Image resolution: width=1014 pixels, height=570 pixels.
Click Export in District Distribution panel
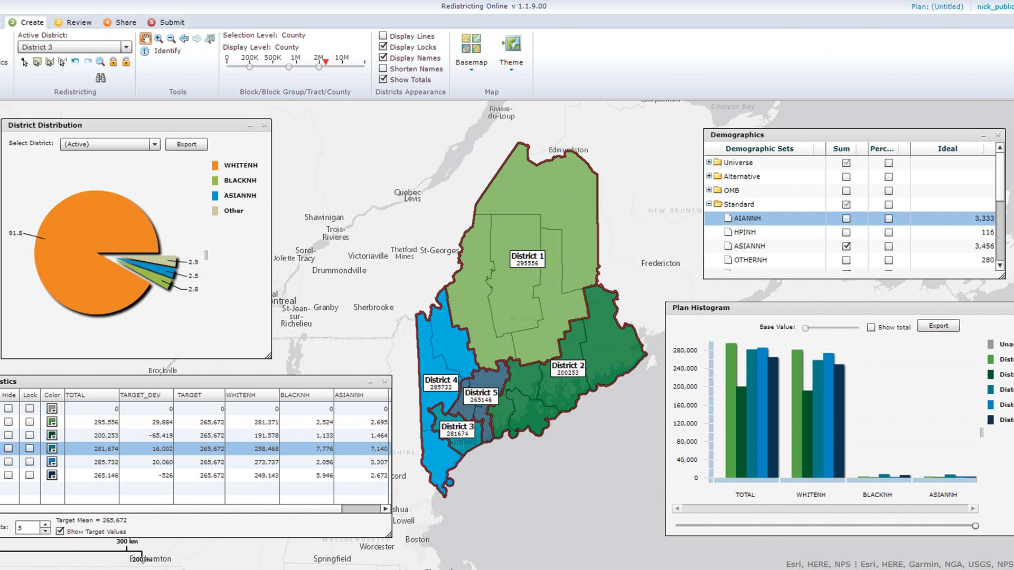[186, 144]
